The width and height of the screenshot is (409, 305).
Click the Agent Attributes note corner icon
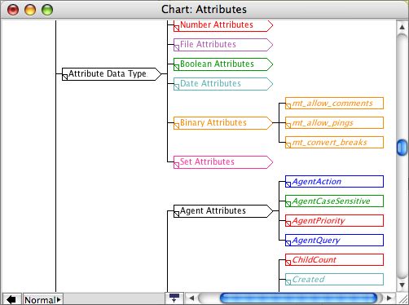pyautogui.click(x=177, y=214)
